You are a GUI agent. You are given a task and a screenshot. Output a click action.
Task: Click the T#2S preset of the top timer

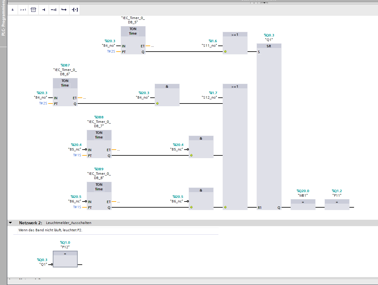[x=111, y=52]
